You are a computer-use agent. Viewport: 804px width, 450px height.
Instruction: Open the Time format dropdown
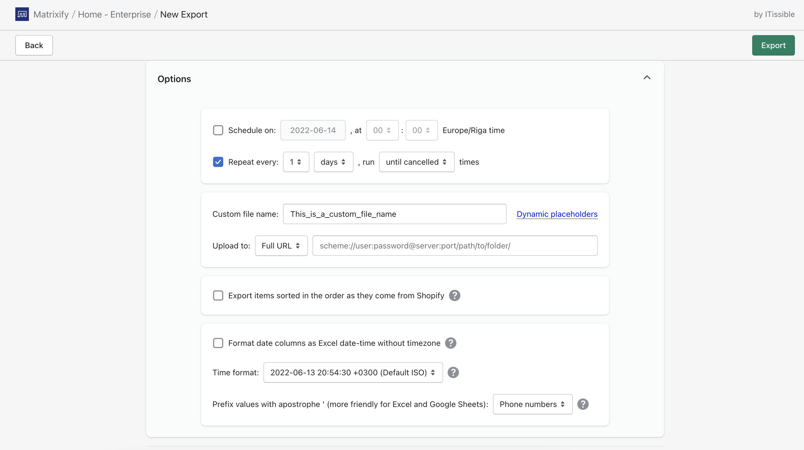(x=353, y=372)
